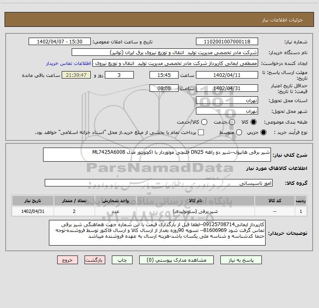
Task: Click the نام کالا column header
Action: 195,201
